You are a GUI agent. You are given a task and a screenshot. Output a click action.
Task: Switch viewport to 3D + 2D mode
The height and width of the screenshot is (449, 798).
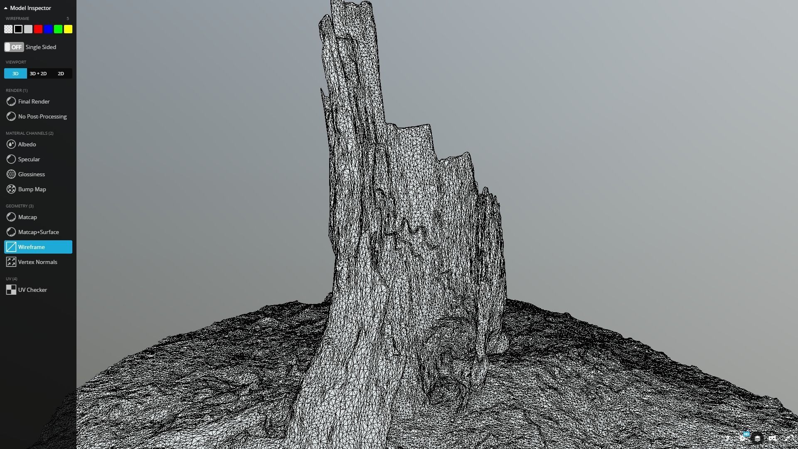38,74
